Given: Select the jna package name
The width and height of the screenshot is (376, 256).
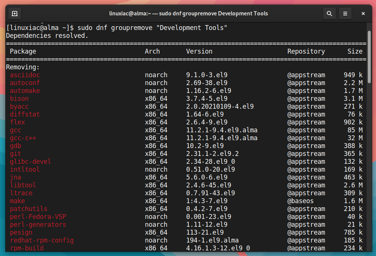Looking at the screenshot, I should [x=16, y=177].
